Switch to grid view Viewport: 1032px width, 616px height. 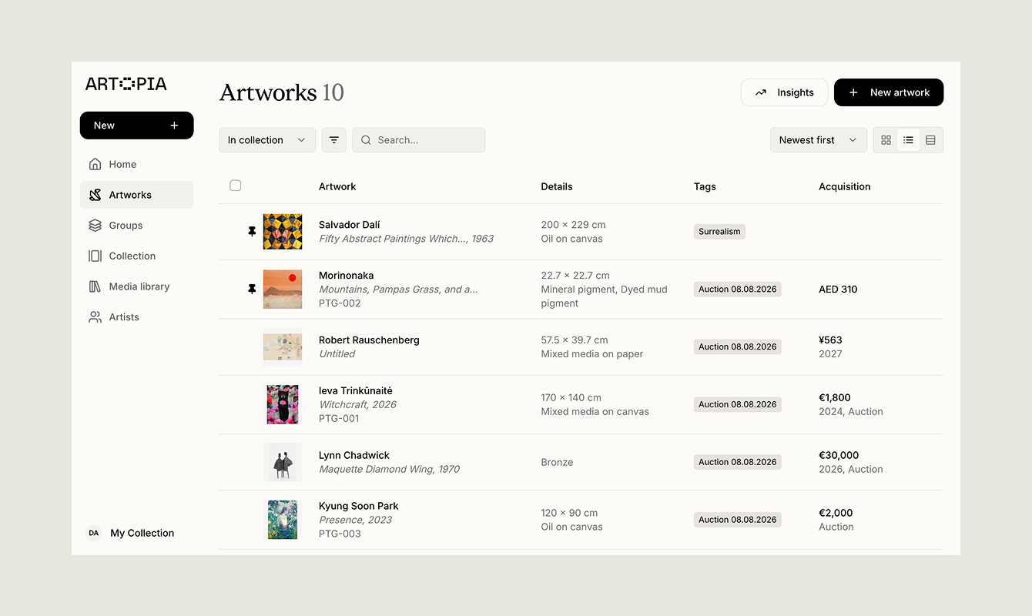pyautogui.click(x=886, y=140)
